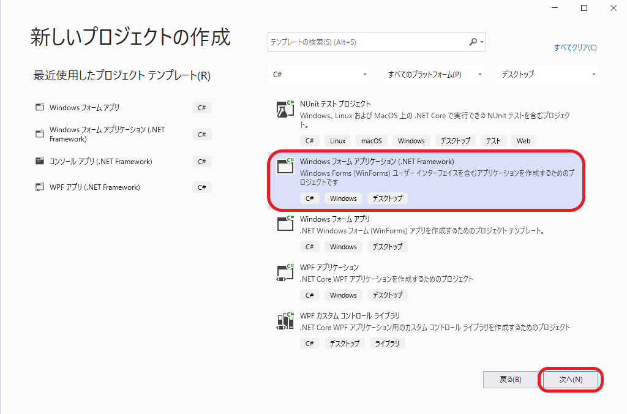Viewport: 627px width, 414px height.
Task: Select the highlighted Windows フォーム アプリケーション (.NET Framework) template
Action: pyautogui.click(x=429, y=181)
